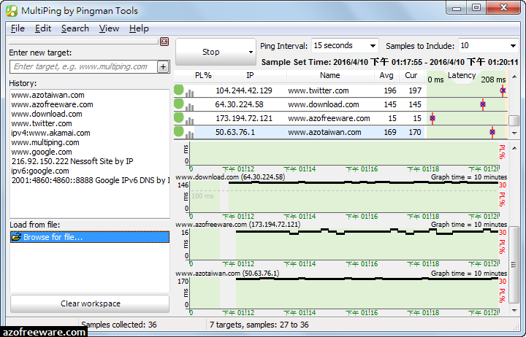
Task: Click bar graph icon in www.azotaiwan.com row
Action: tap(189, 134)
